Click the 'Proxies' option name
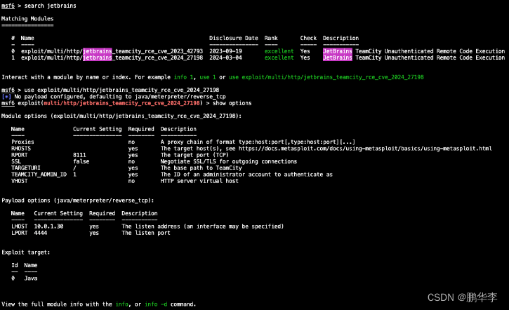 22,142
